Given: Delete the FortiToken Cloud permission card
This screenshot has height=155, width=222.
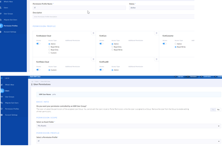Looking at the screenshot, I should (x=94, y=59).
